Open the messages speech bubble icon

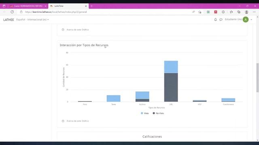pos(221,20)
